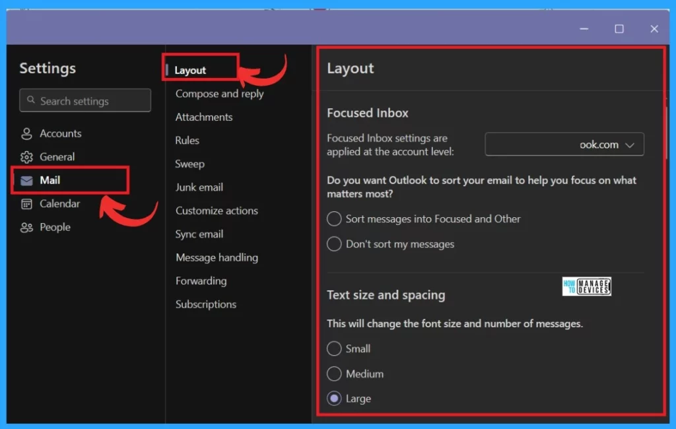This screenshot has width=676, height=429.
Task: Open Compose and reply settings
Action: coord(219,94)
